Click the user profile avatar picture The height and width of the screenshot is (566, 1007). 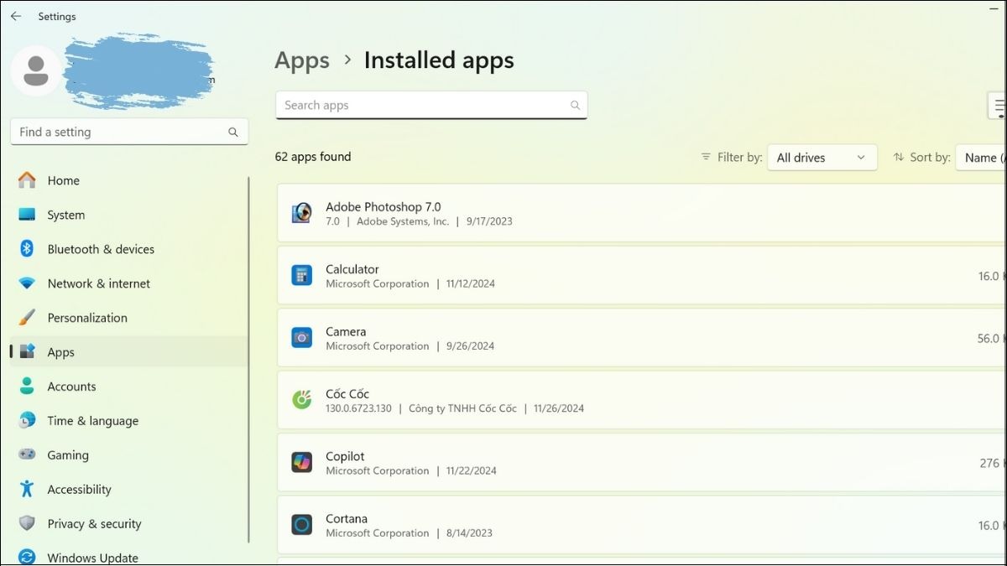coord(36,70)
